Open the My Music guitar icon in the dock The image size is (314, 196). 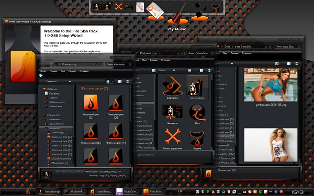pos(177,14)
